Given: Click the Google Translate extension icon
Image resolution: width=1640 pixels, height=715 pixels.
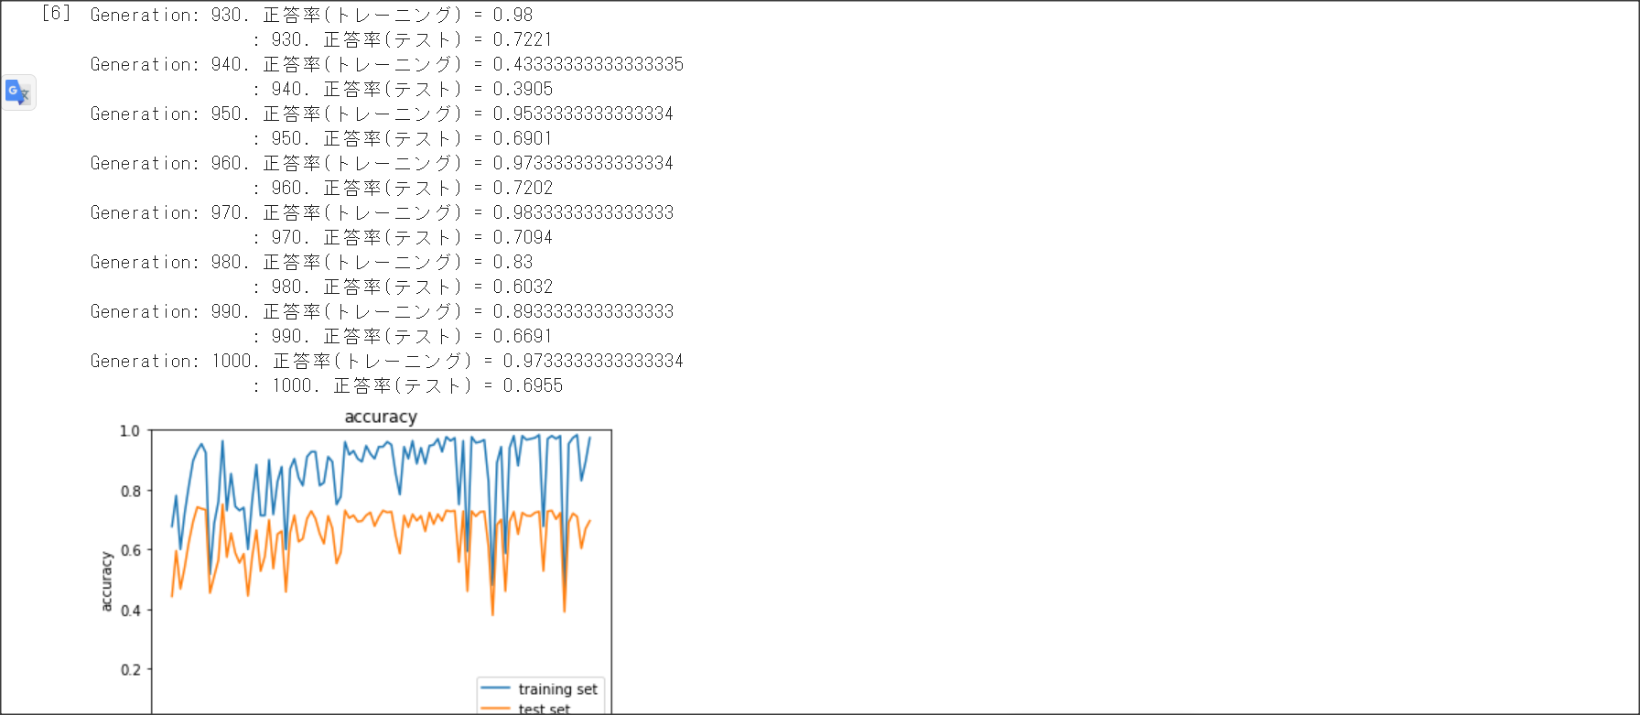Looking at the screenshot, I should tap(18, 92).
